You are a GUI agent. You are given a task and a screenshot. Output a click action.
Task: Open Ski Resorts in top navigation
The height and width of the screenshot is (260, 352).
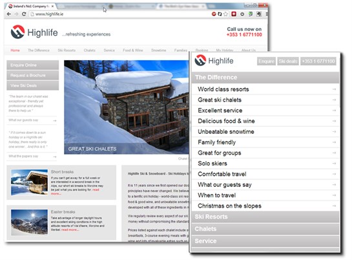tap(67, 50)
